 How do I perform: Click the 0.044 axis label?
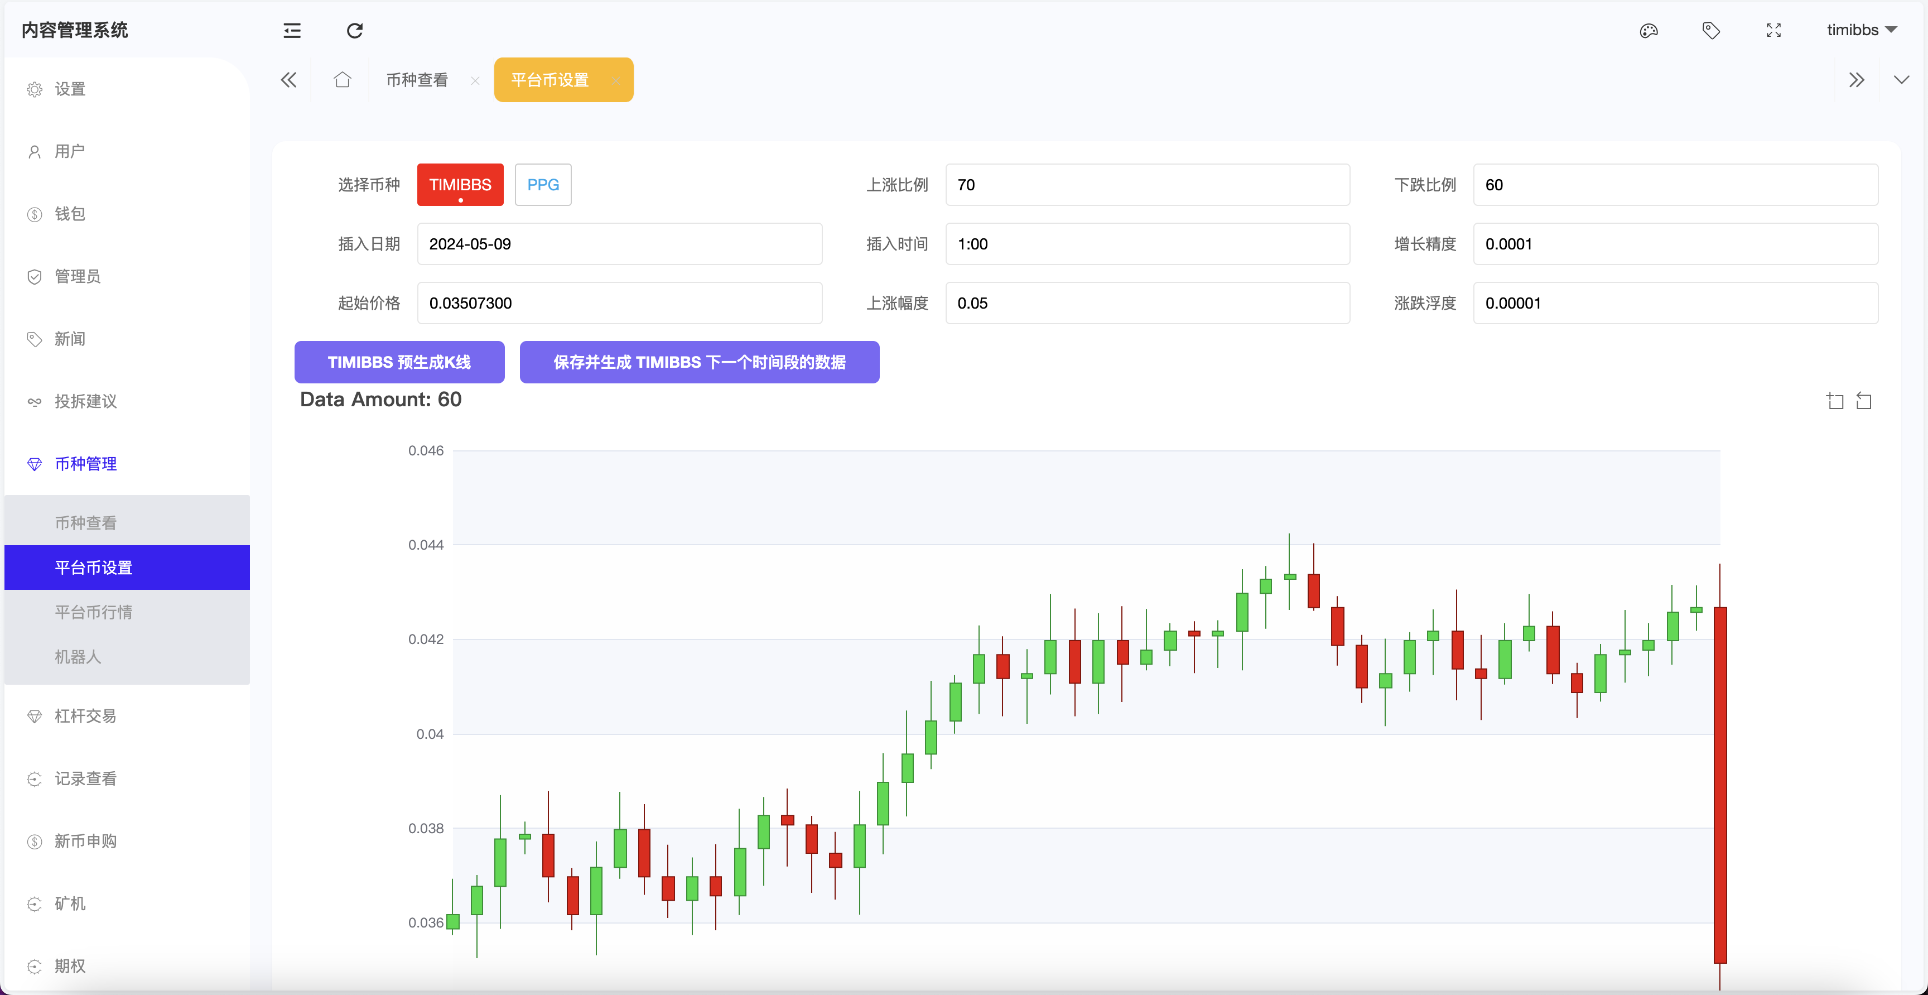426,545
